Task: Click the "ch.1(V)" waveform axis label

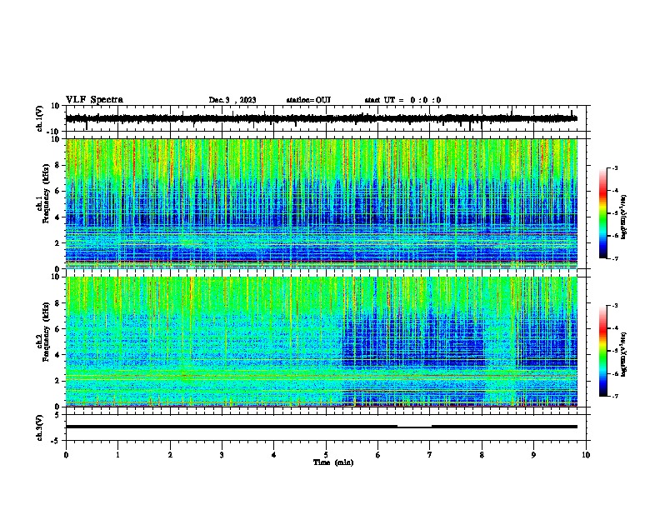Action: click(40, 118)
